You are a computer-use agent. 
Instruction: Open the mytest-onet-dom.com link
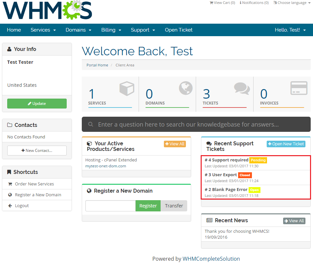click(106, 166)
